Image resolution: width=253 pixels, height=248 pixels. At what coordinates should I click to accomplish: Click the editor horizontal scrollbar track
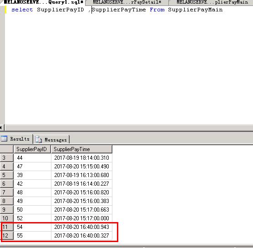tap(129, 127)
